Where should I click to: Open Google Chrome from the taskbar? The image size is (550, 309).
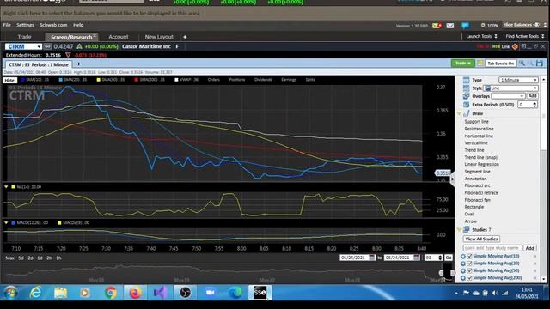(110, 293)
